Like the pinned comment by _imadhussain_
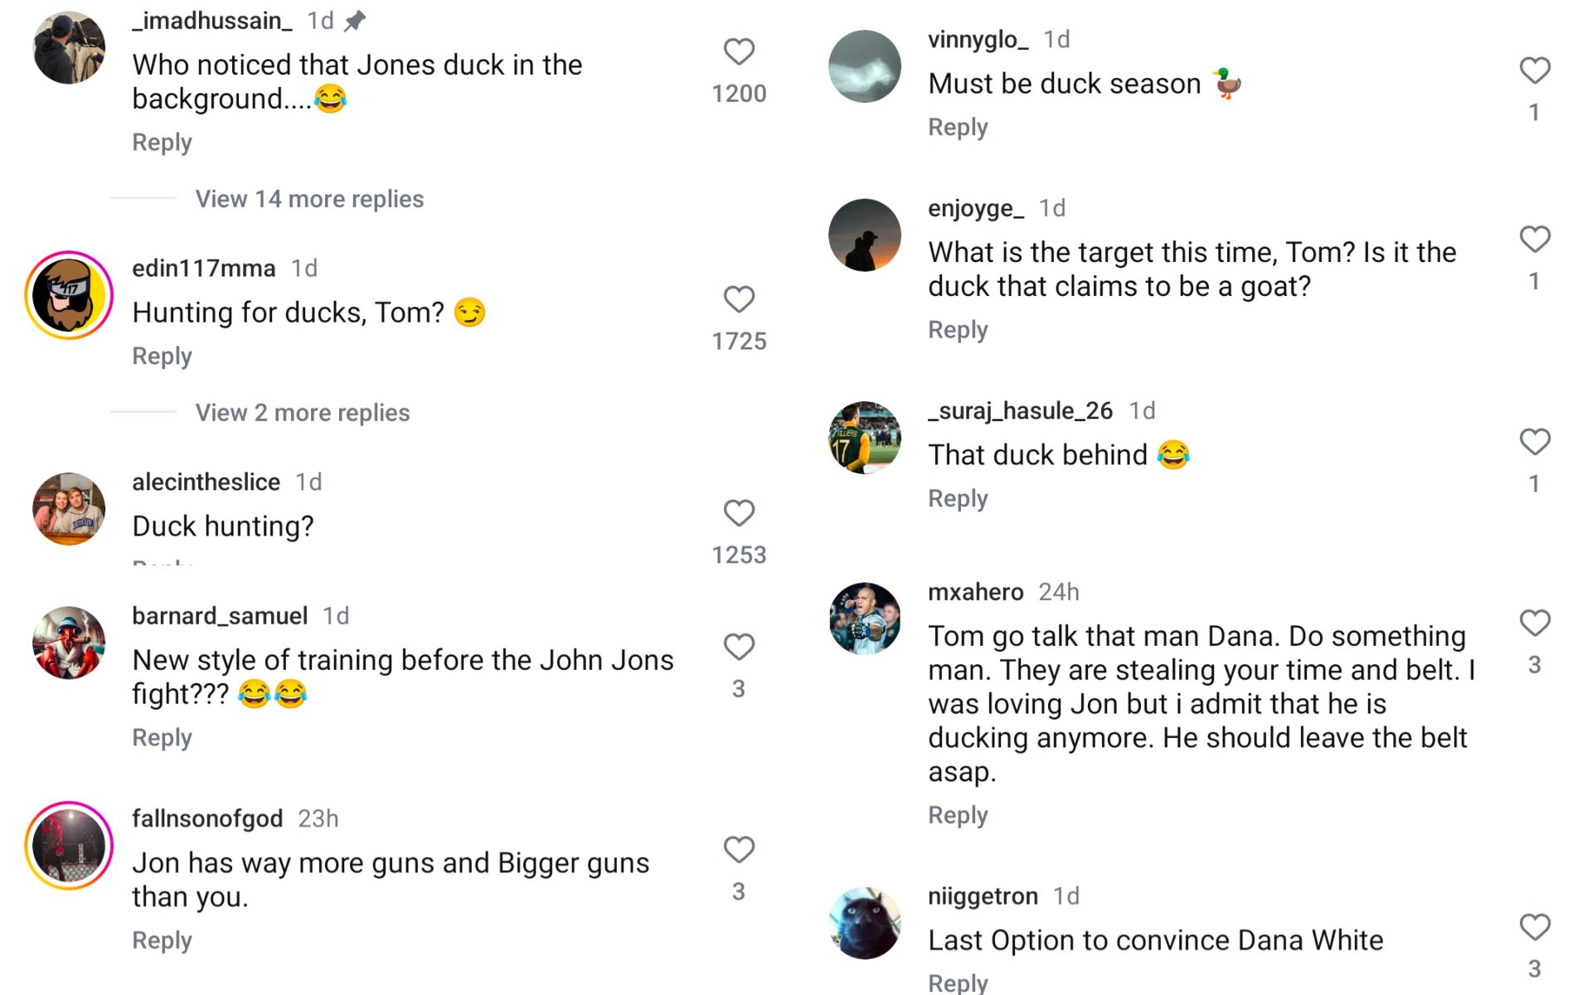 pyautogui.click(x=738, y=51)
